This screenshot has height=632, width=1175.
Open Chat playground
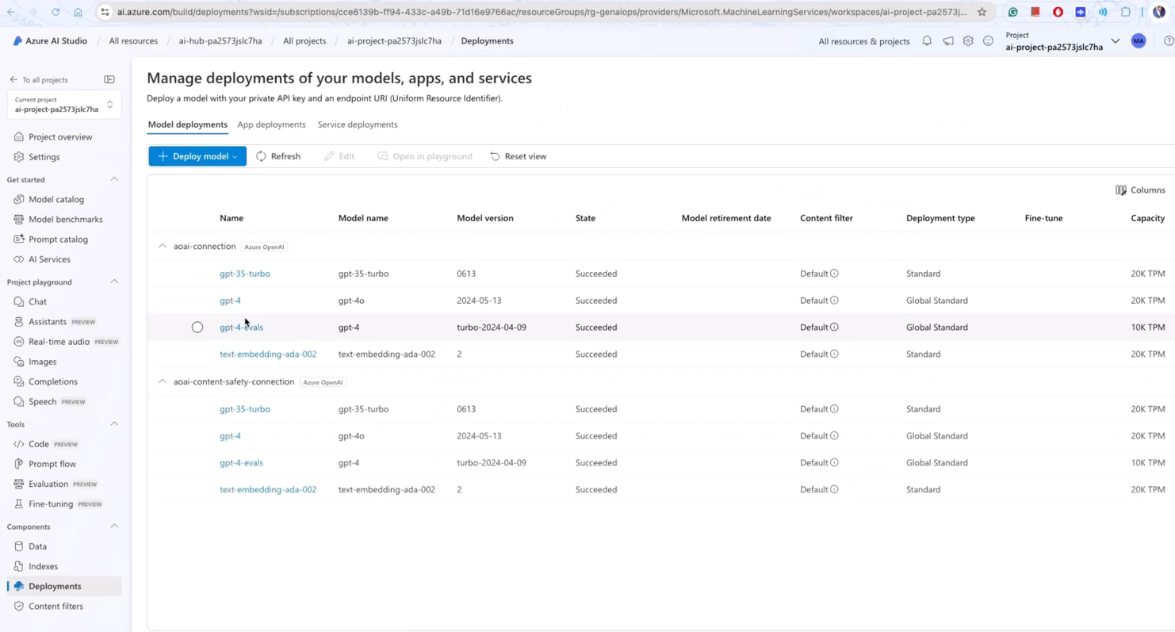[37, 301]
